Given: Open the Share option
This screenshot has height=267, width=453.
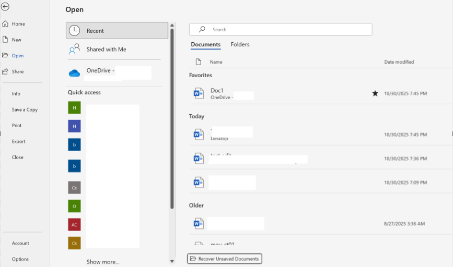Looking at the screenshot, I should pos(18,71).
